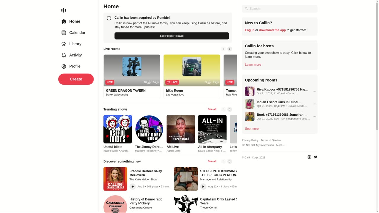Show previous Discover something new items

point(224,162)
